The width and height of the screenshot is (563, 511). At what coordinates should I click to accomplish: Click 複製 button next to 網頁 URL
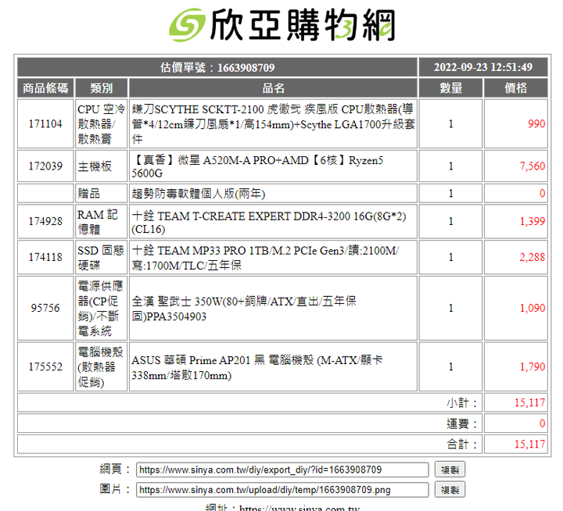tap(450, 470)
